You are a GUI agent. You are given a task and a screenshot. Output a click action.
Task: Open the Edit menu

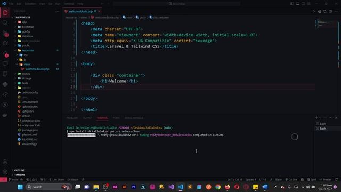[19, 4]
